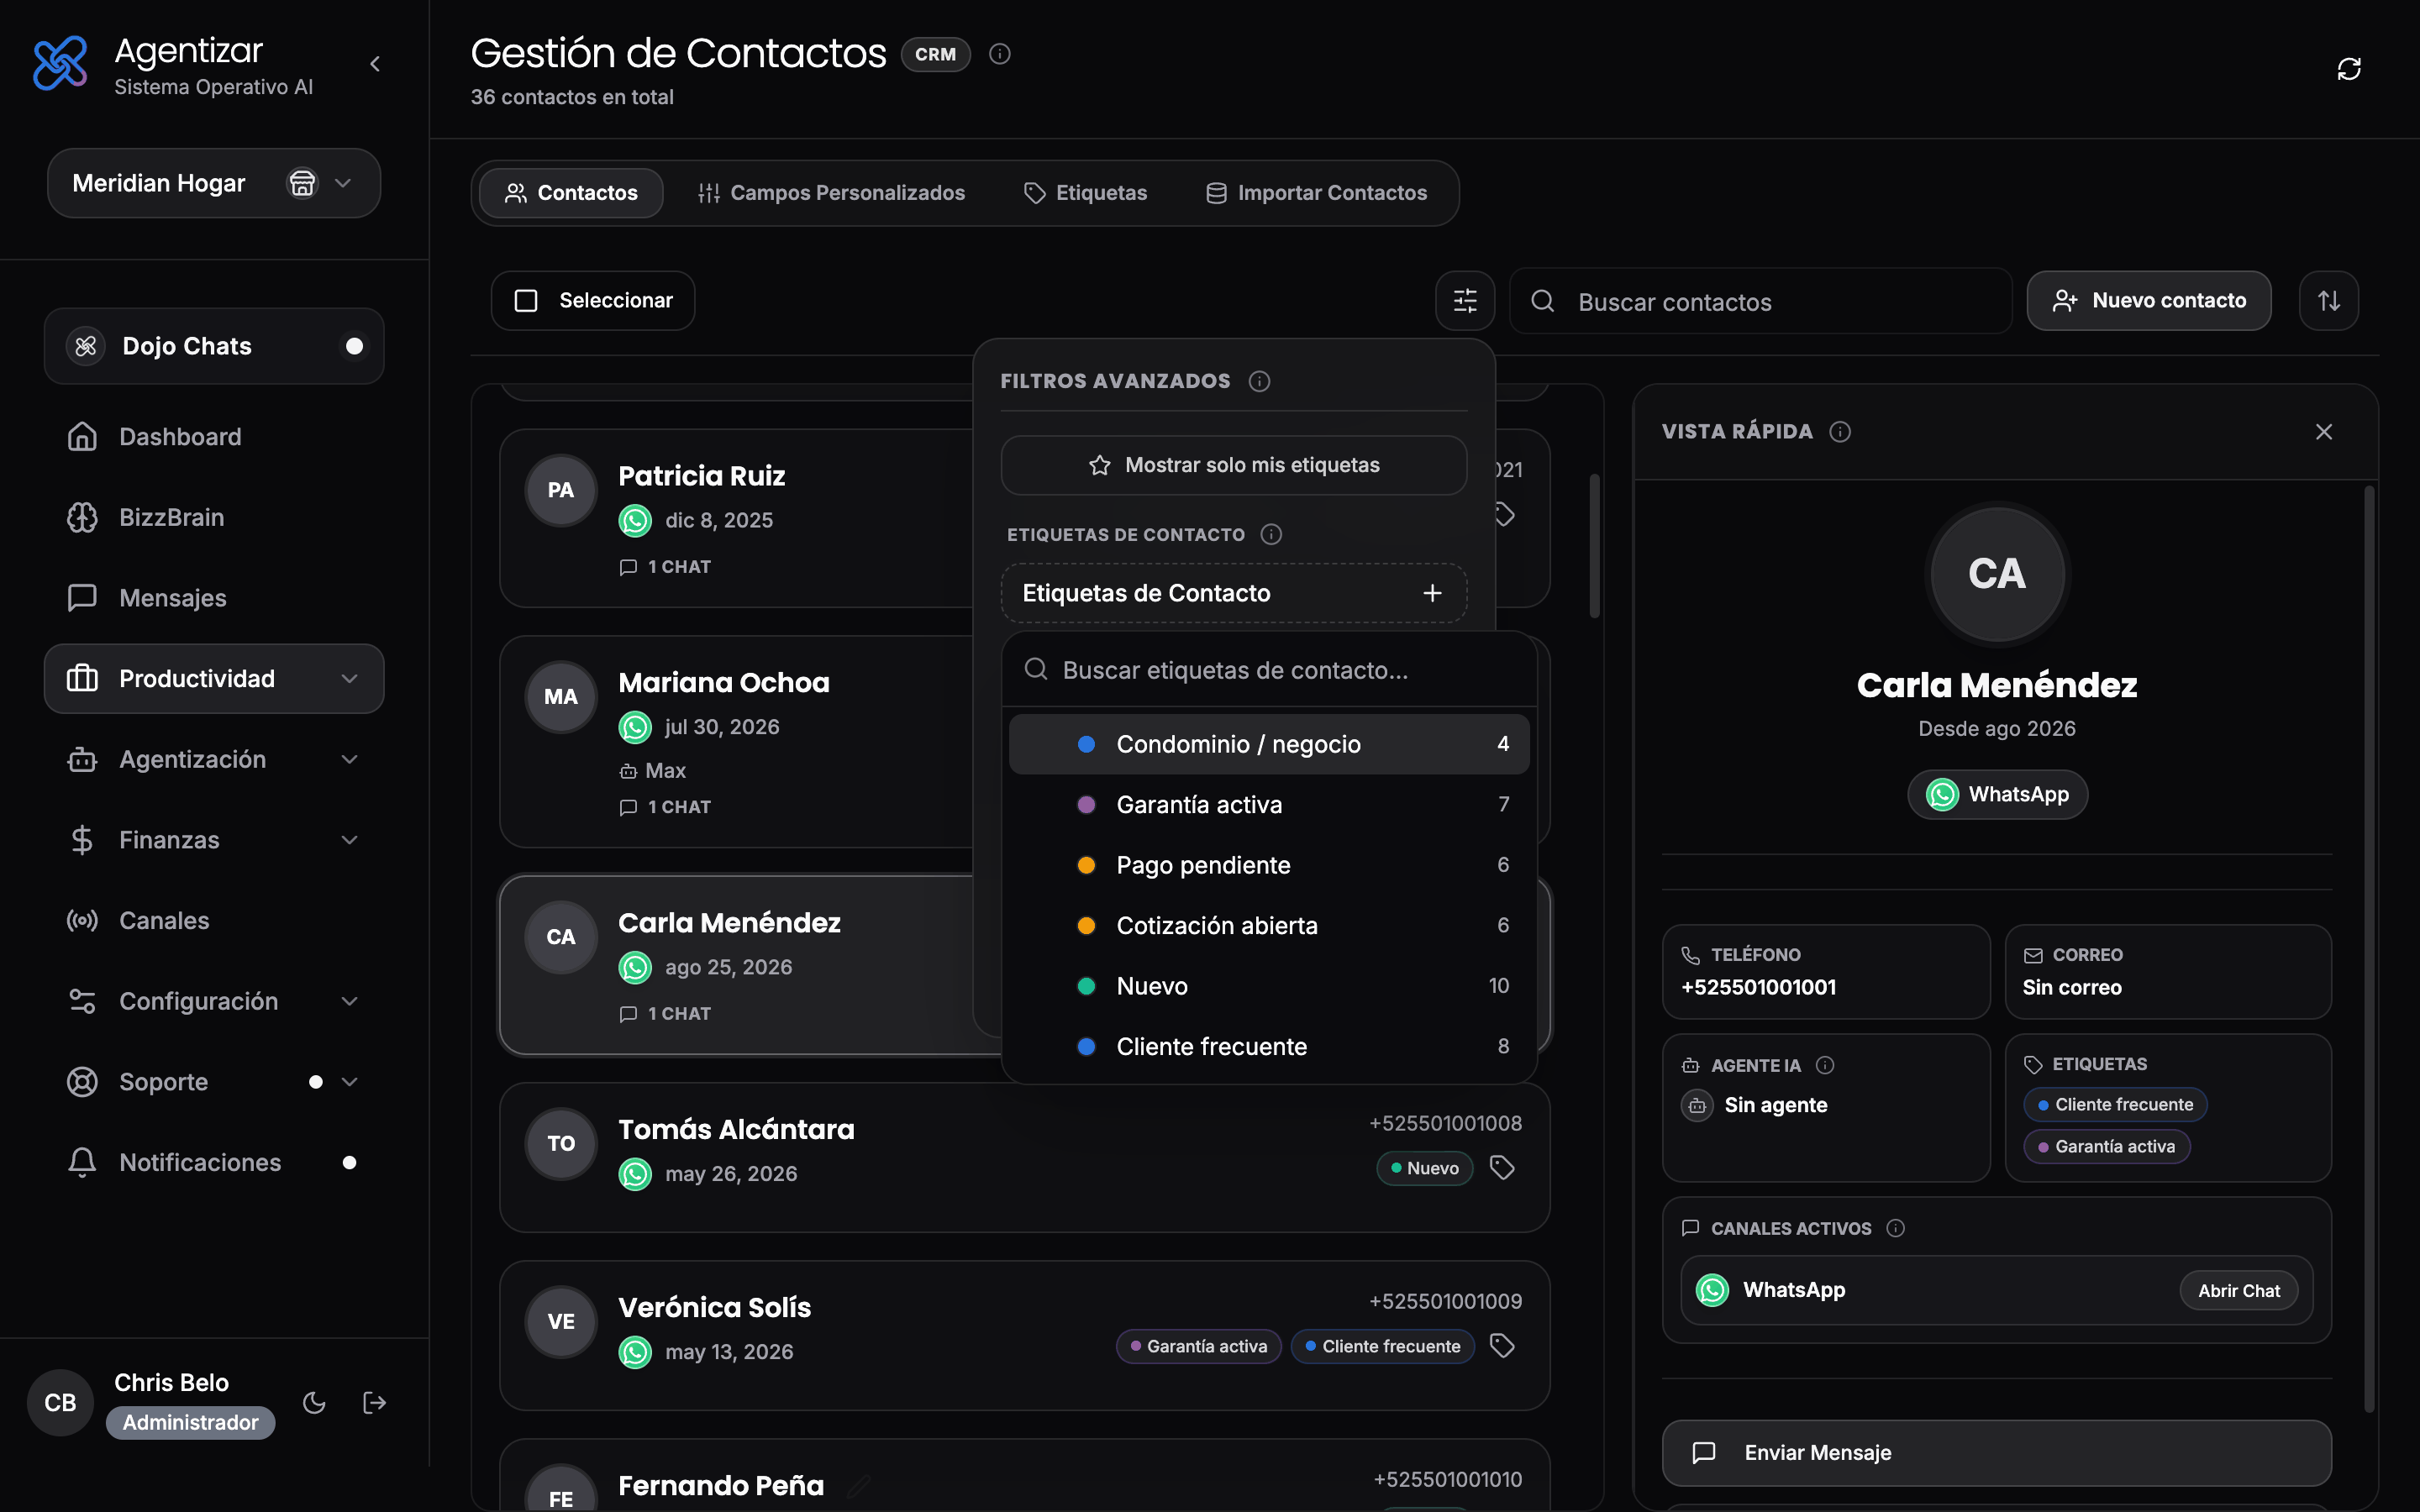2420x1512 pixels.
Task: Click the info icon beside Filtros Avanzados
Action: click(x=1259, y=381)
